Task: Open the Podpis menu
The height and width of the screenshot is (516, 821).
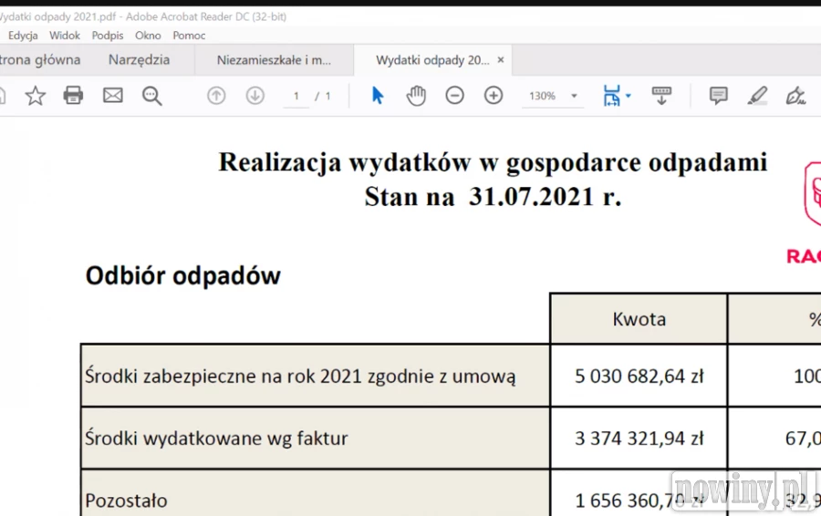Action: 108,36
